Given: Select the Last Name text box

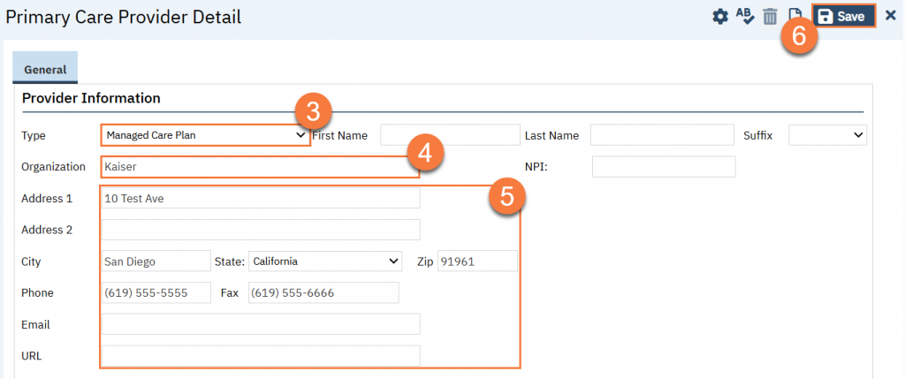Looking at the screenshot, I should 662,135.
